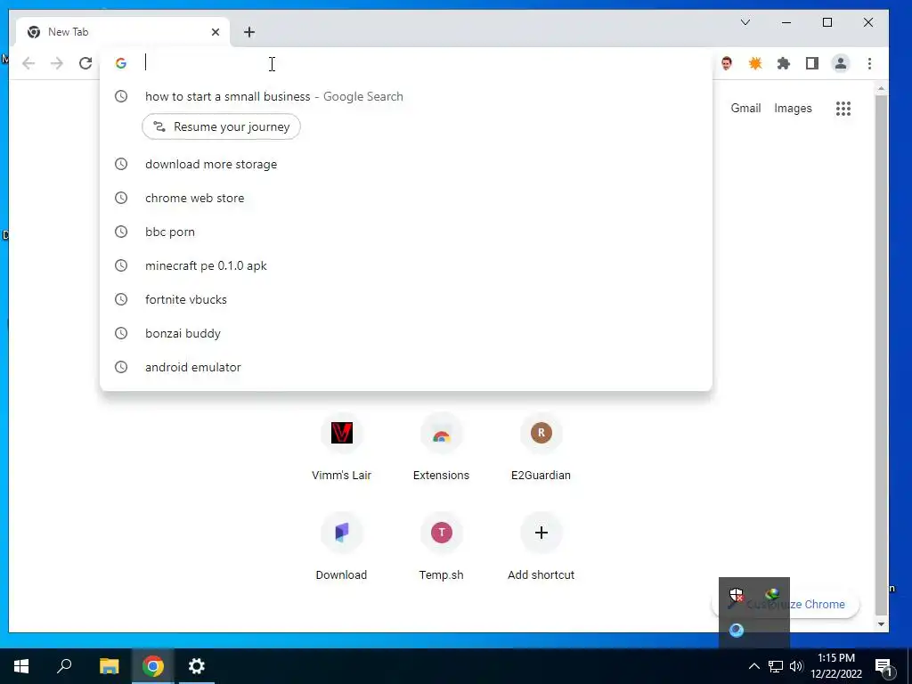Open the Windows Start menu
Viewport: 912px width, 684px height.
pos(21,666)
